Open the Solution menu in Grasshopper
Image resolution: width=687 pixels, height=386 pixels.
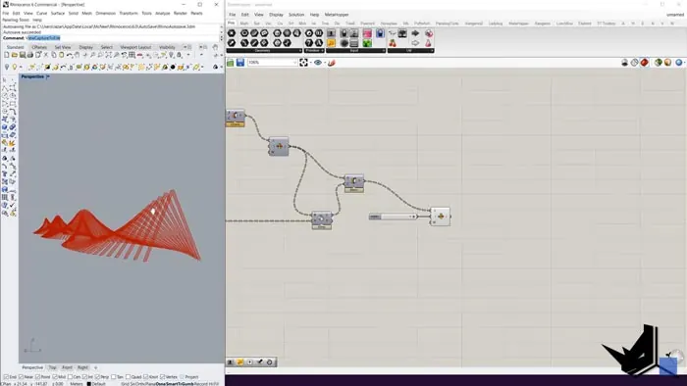tap(296, 15)
